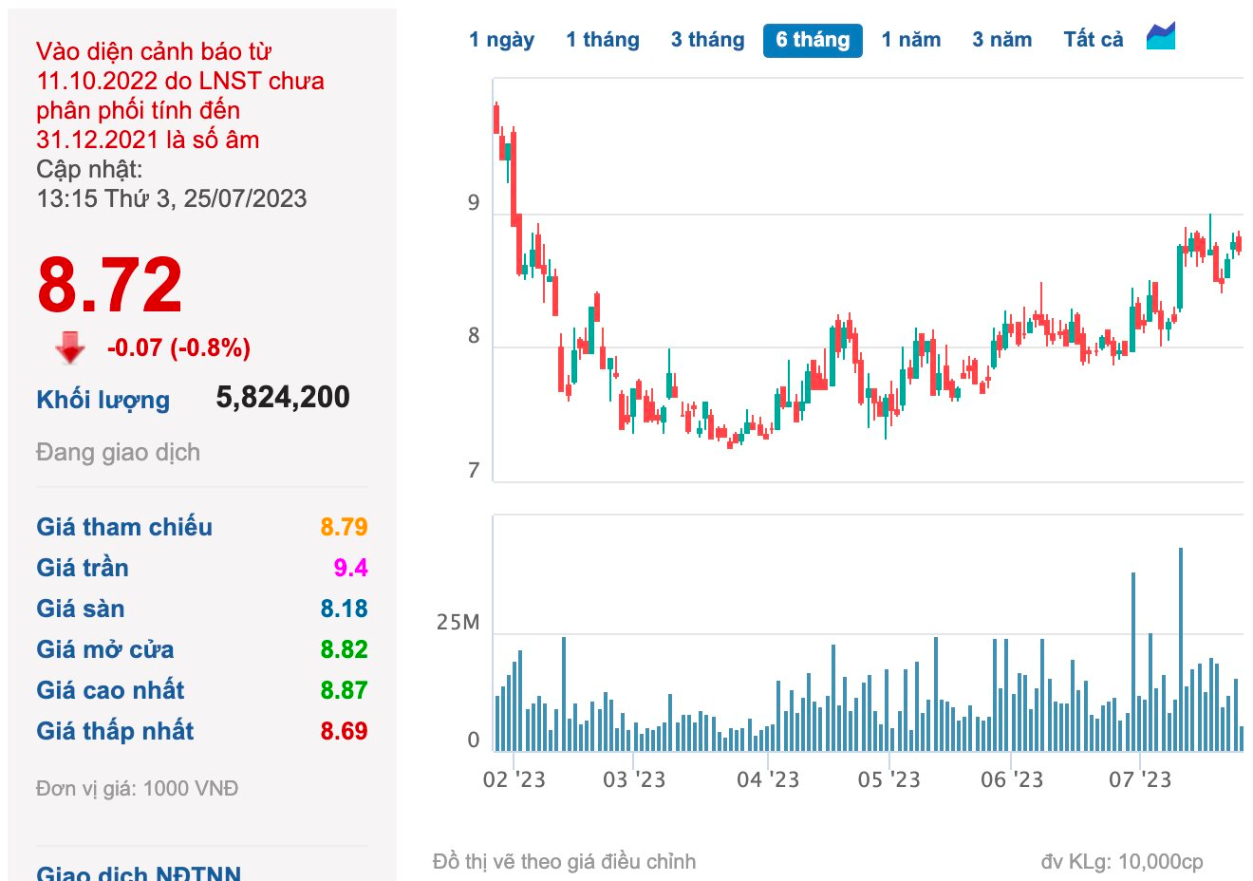The height and width of the screenshot is (881, 1253).
Task: Choose the 6 tháng chart range
Action: click(813, 40)
